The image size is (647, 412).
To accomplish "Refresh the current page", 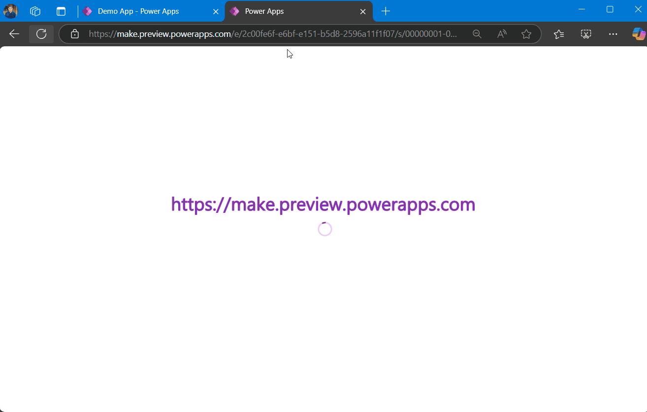I will pos(41,34).
